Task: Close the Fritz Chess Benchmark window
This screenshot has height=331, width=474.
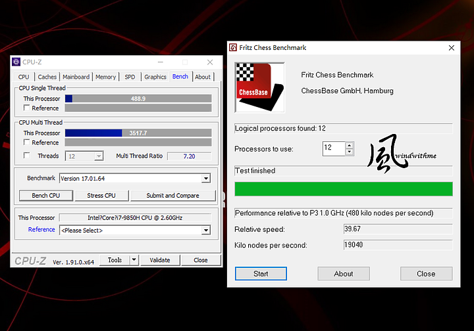Action: pos(452,48)
